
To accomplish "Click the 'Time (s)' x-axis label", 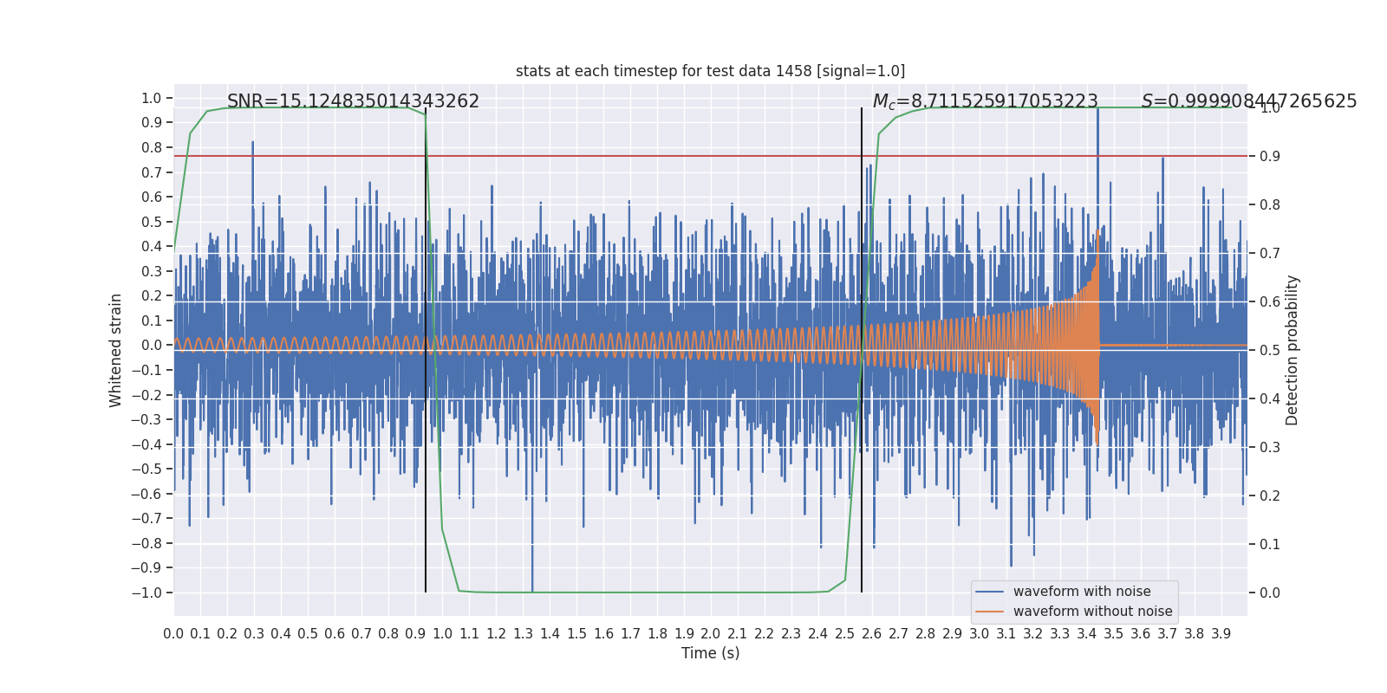I will pos(710,653).
